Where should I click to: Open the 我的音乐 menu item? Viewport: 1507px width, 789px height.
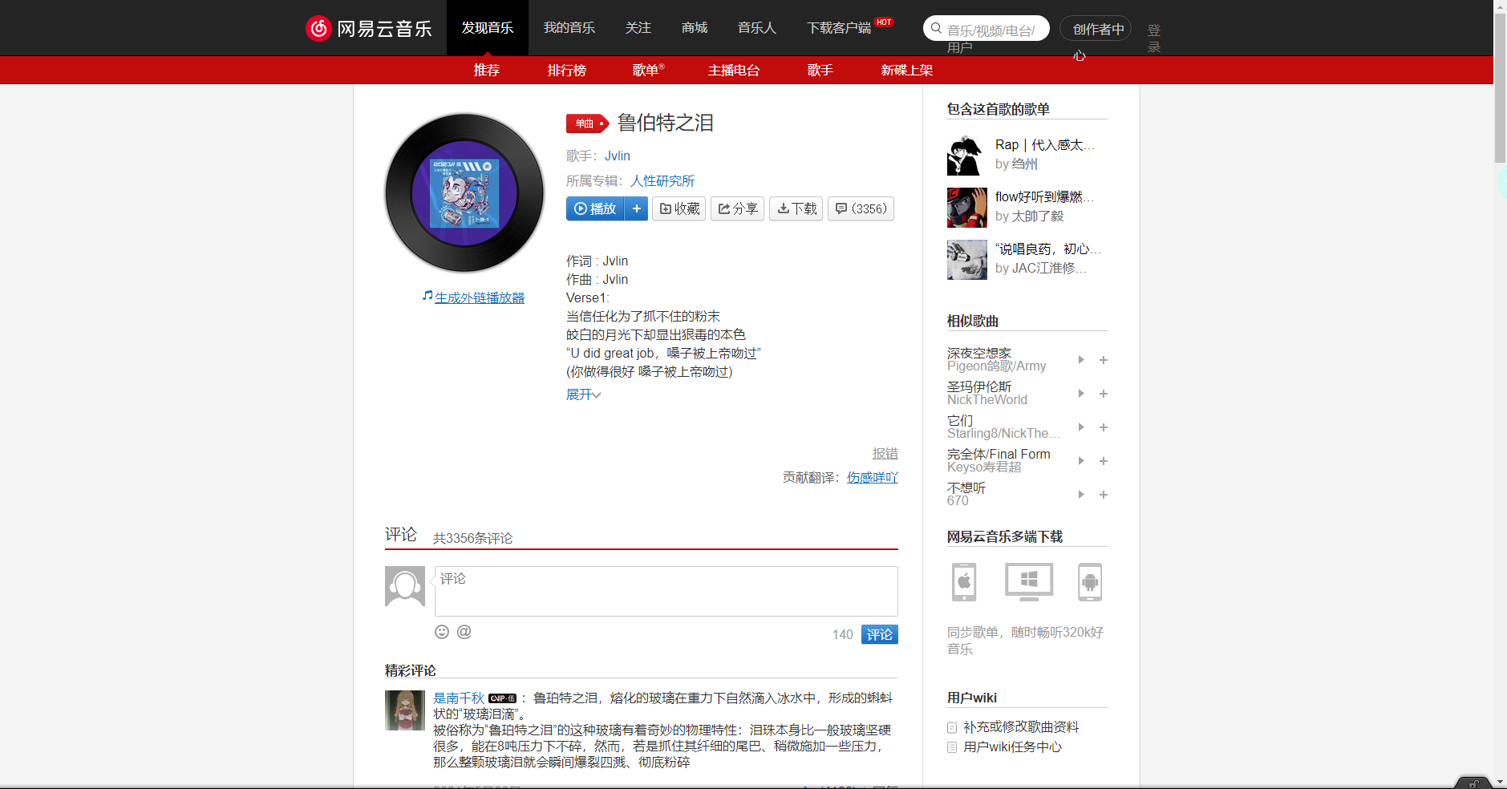[x=569, y=27]
